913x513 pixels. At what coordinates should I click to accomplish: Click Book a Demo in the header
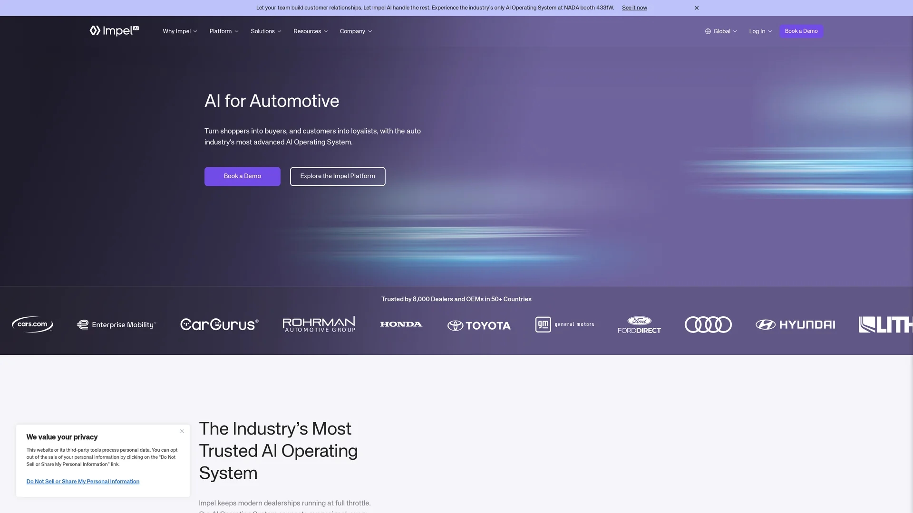pos(801,31)
